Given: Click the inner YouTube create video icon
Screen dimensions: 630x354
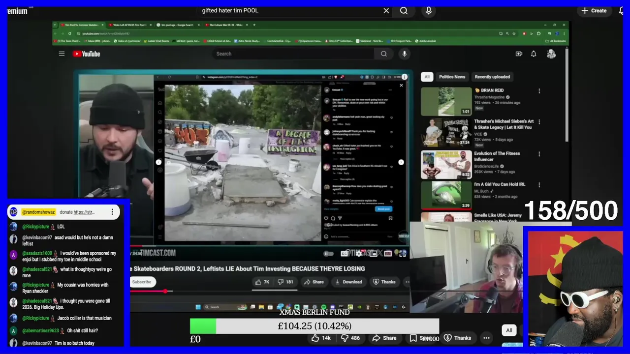Looking at the screenshot, I should [519, 54].
